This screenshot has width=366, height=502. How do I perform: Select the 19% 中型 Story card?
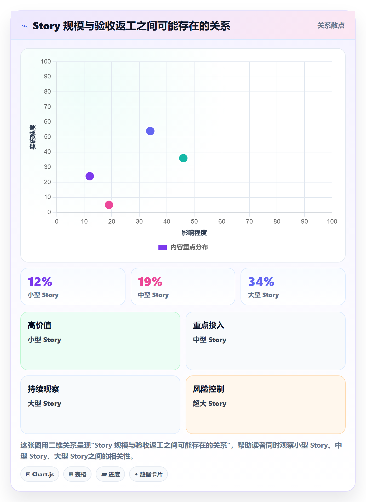(x=183, y=287)
